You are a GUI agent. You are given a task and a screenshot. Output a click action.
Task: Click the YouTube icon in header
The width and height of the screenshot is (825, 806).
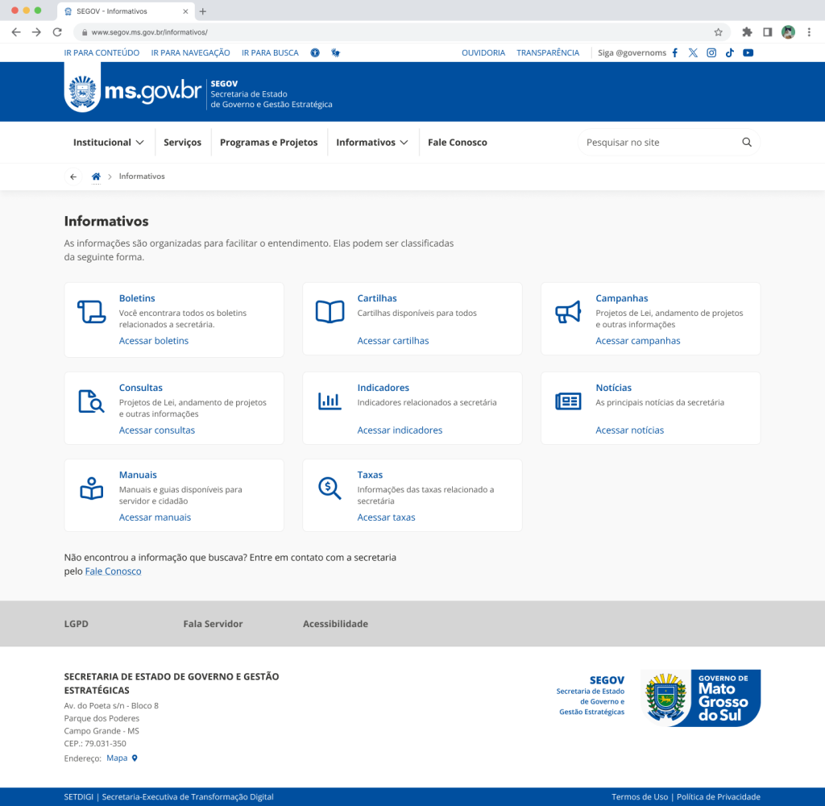(x=748, y=53)
